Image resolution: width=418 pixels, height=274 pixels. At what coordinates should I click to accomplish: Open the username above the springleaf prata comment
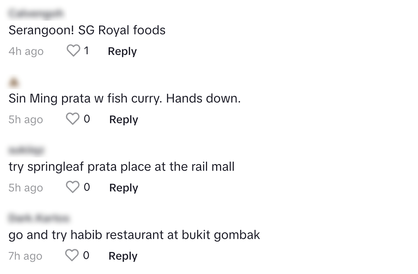[26, 150]
